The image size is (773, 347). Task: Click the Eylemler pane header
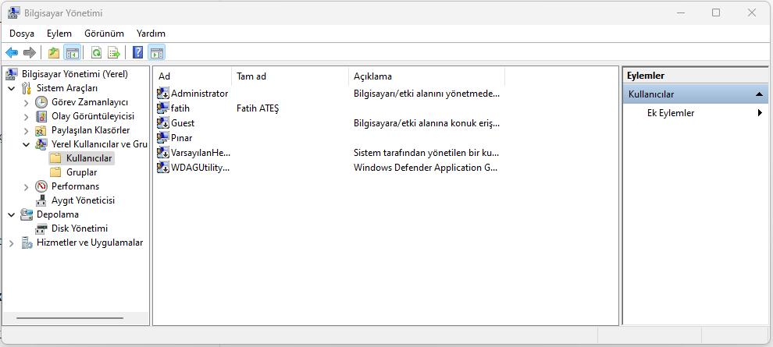point(695,76)
